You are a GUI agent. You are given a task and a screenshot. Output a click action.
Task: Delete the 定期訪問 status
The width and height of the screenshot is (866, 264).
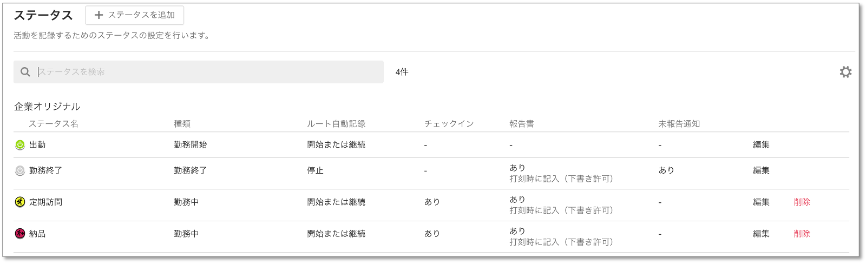point(802,202)
